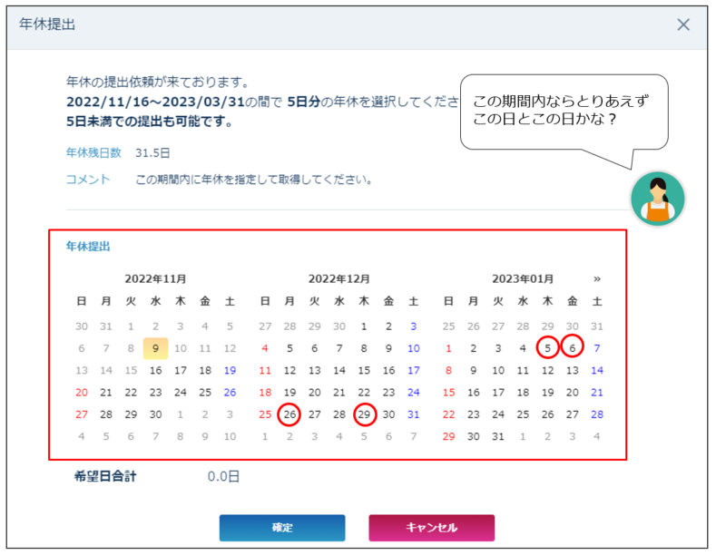This screenshot has height=555, width=716.
Task: Select January 10, 2023
Action: click(x=498, y=371)
